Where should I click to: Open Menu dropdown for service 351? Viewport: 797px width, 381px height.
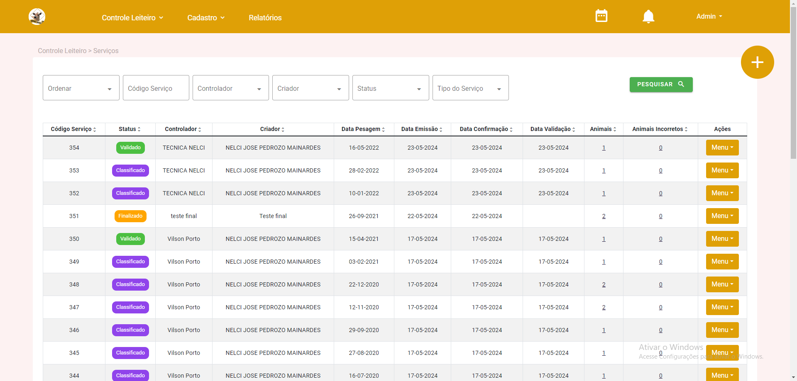tap(722, 216)
